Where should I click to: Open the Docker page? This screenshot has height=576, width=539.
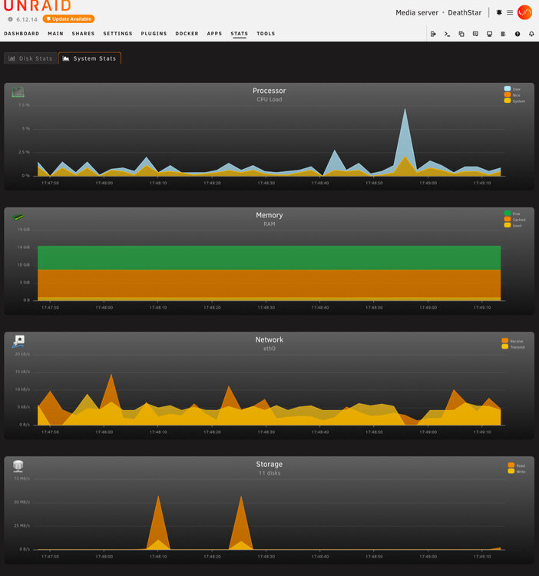(x=187, y=34)
